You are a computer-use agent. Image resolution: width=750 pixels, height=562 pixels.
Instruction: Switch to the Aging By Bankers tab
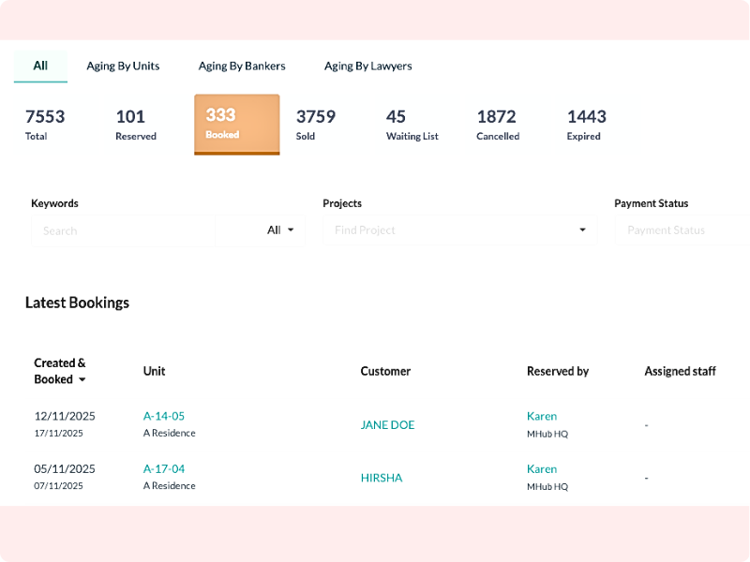tap(241, 66)
